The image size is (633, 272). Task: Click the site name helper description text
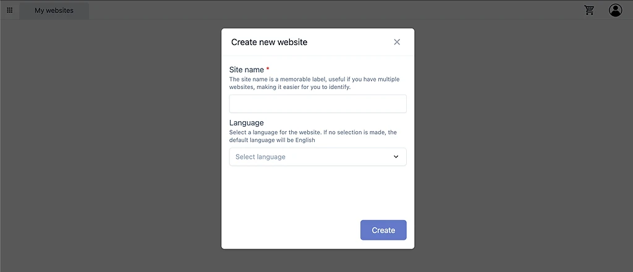(x=314, y=83)
